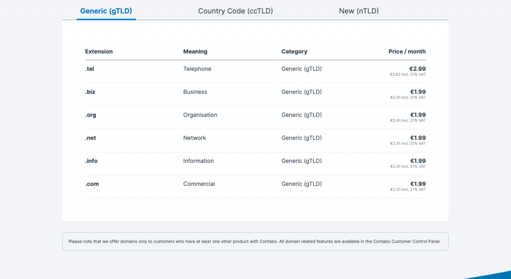Screen dimensions: 511x279
Task: Select the .com extension cell
Action: (x=92, y=184)
